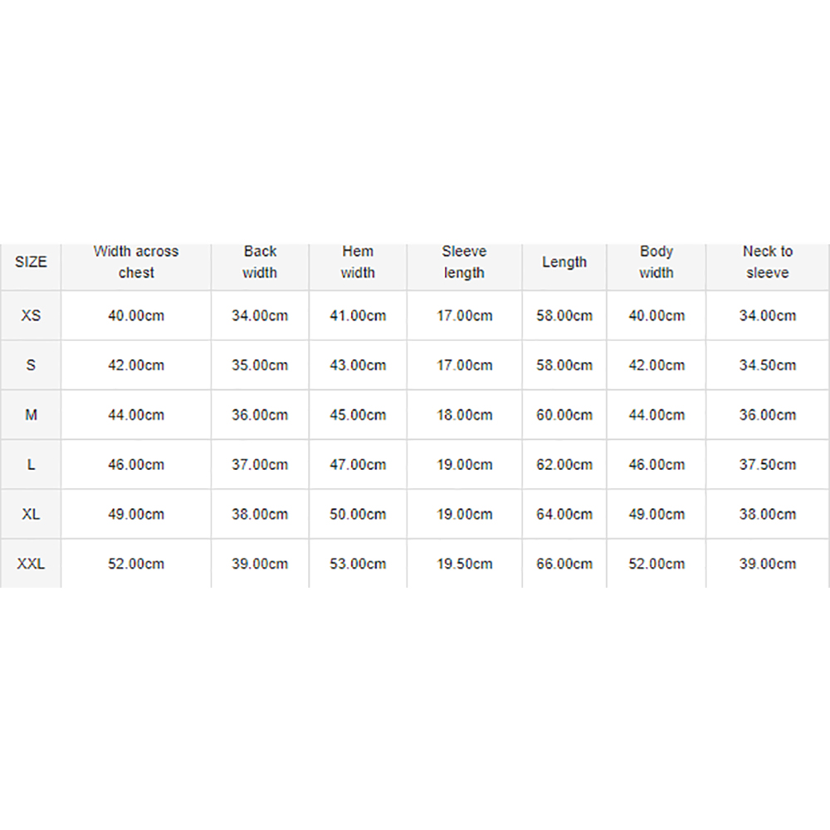The width and height of the screenshot is (830, 830).
Task: Click the M size row label
Action: pos(31,415)
